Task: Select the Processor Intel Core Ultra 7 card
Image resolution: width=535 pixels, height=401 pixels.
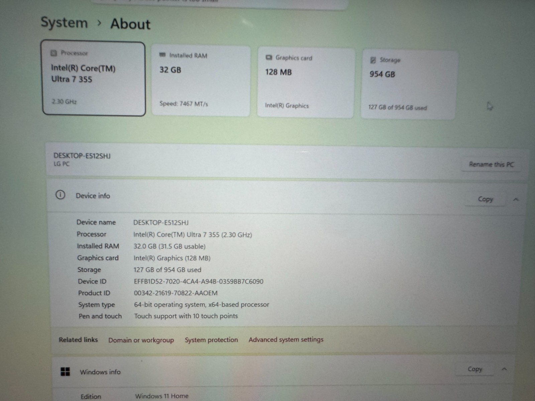Action: (x=94, y=79)
